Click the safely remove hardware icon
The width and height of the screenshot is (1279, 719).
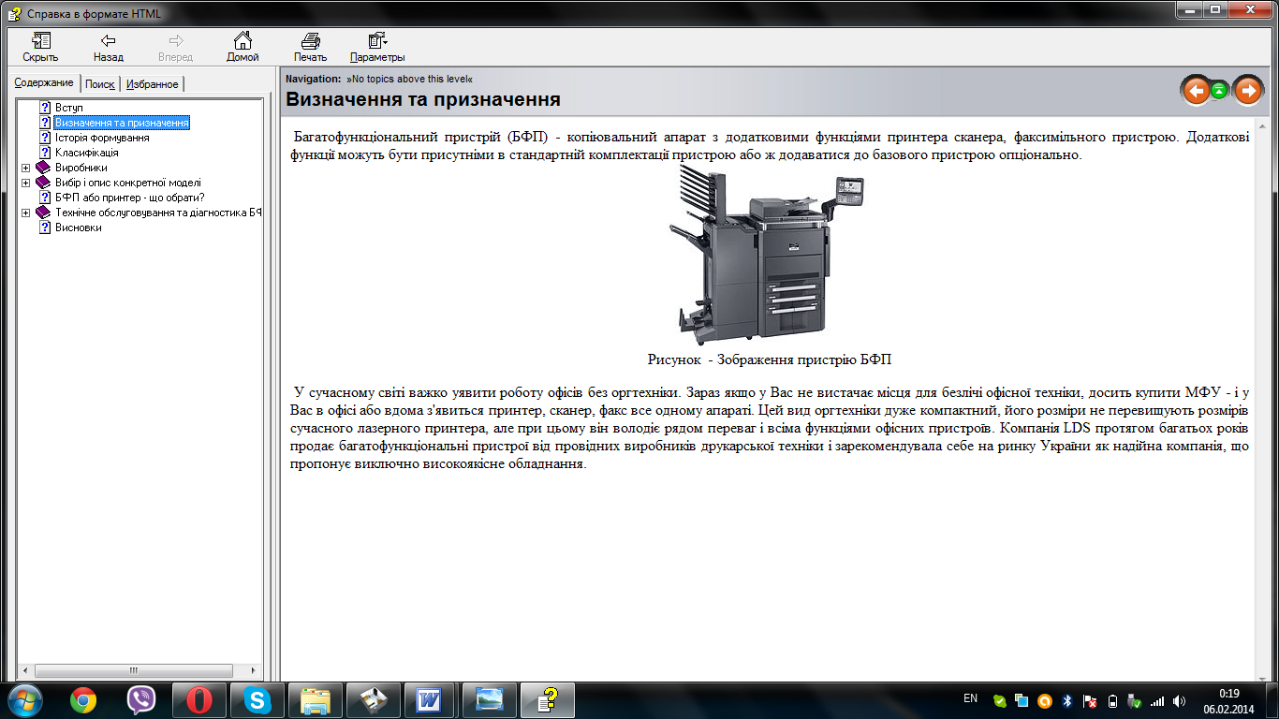point(1134,700)
